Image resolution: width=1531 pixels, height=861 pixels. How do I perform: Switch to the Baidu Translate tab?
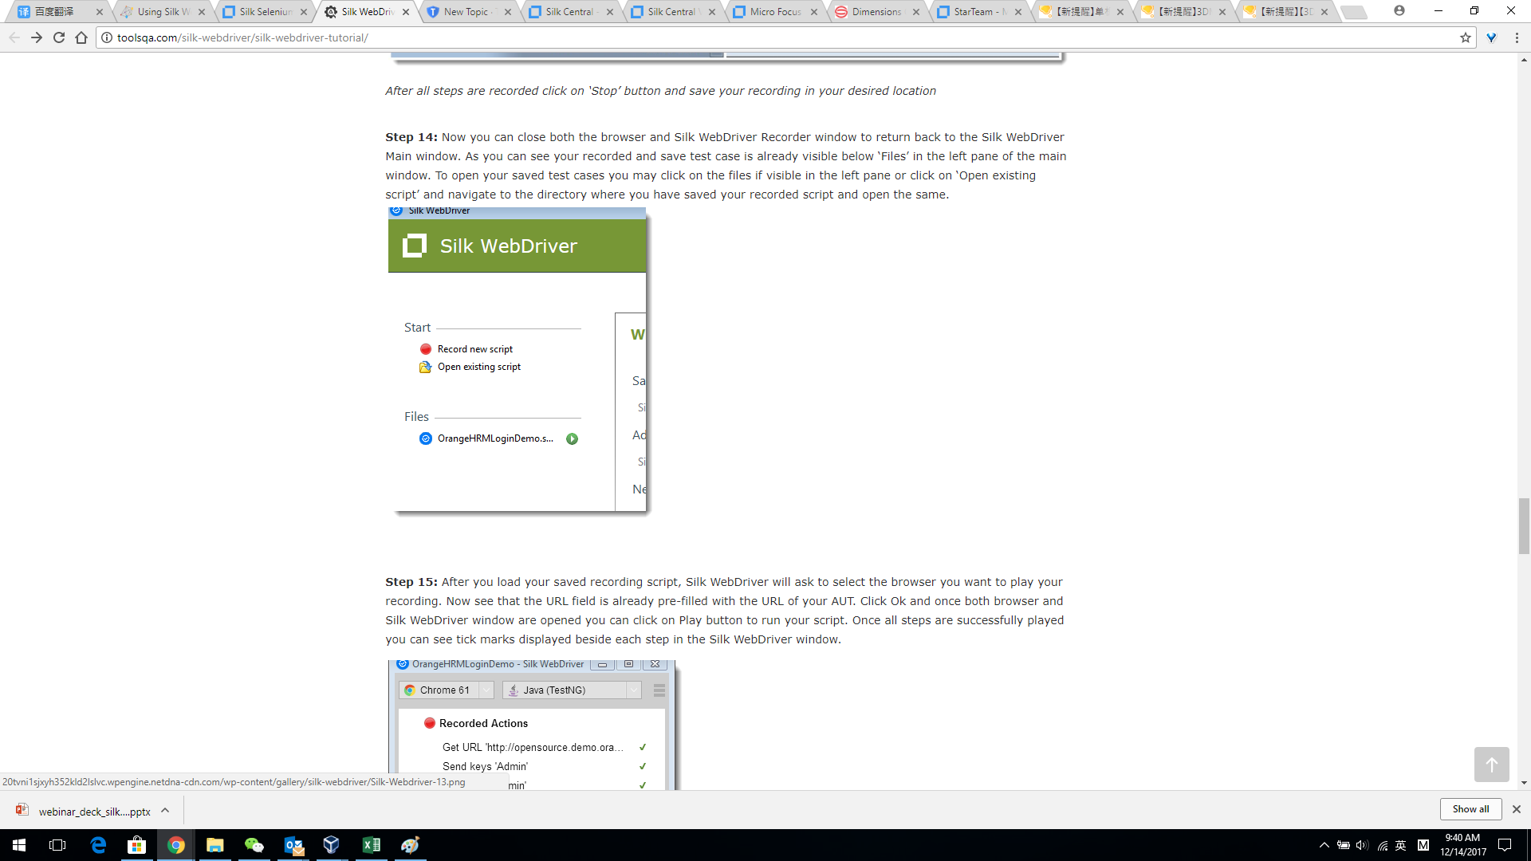pyautogui.click(x=61, y=12)
